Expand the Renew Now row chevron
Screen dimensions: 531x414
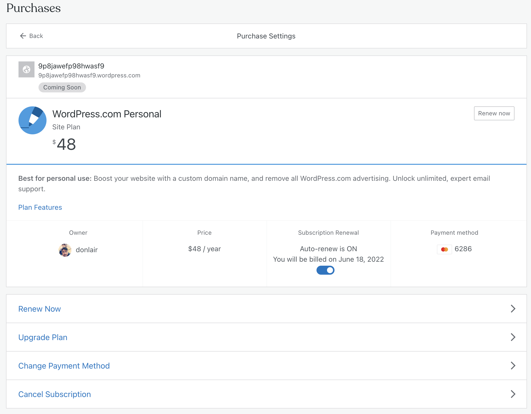[513, 309]
